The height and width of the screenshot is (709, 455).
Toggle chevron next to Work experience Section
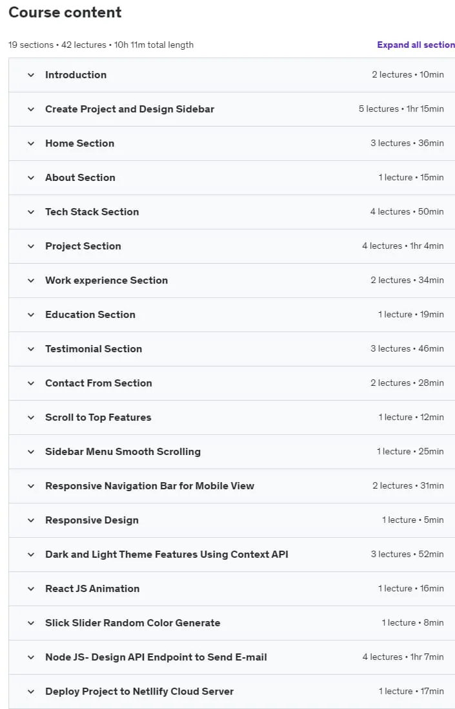(31, 280)
